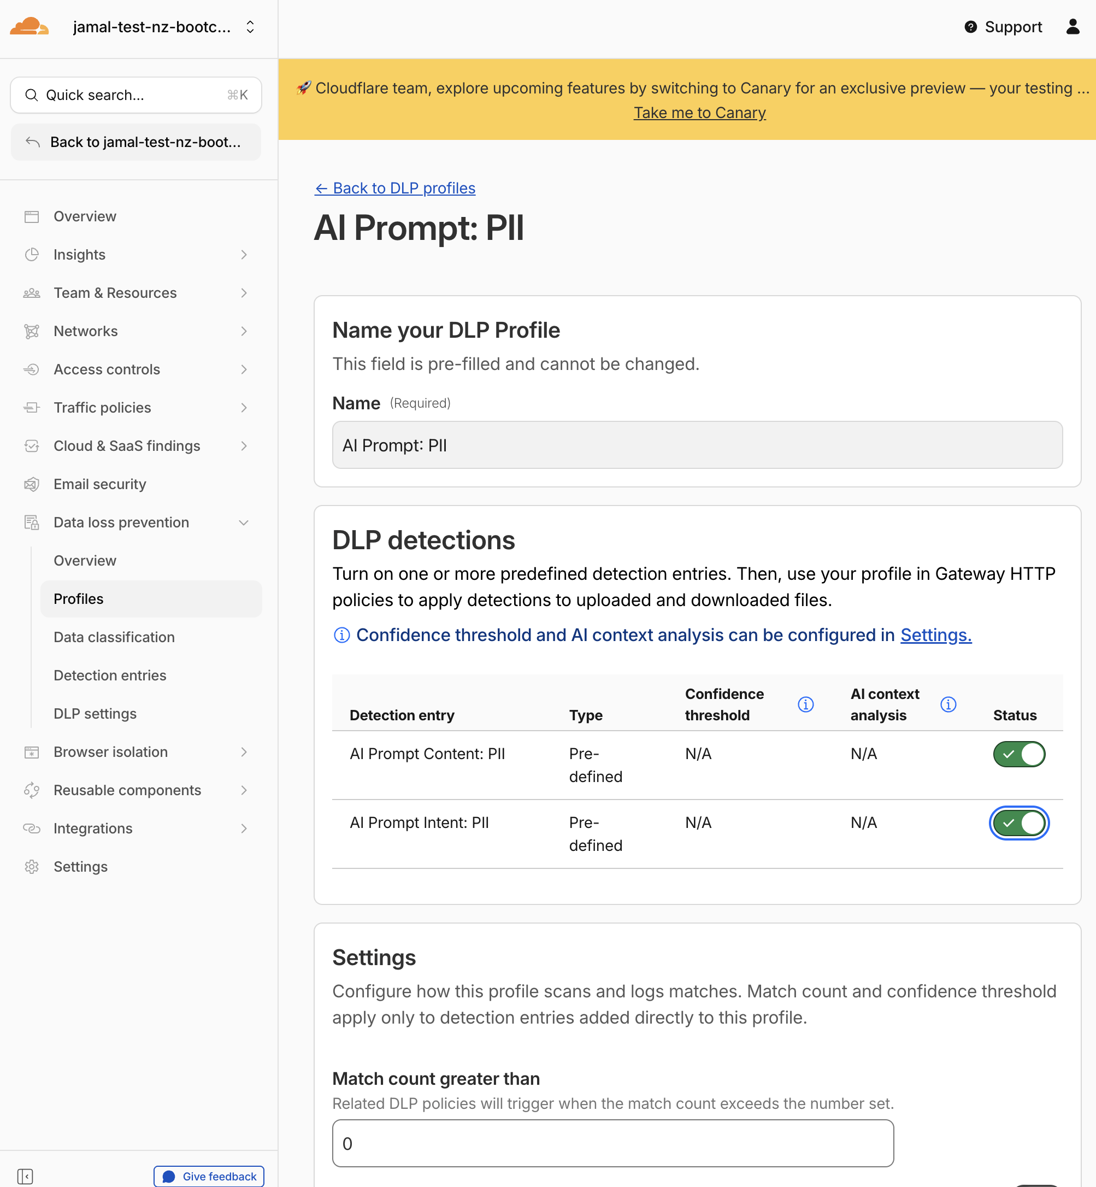The image size is (1096, 1187).
Task: Click the Traffic policies icon
Action: pos(32,408)
